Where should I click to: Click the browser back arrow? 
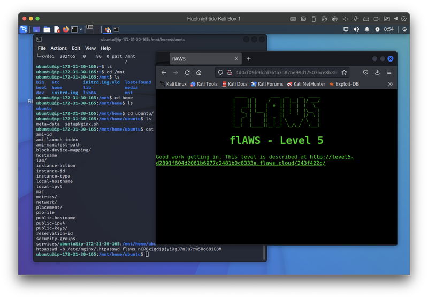164,72
